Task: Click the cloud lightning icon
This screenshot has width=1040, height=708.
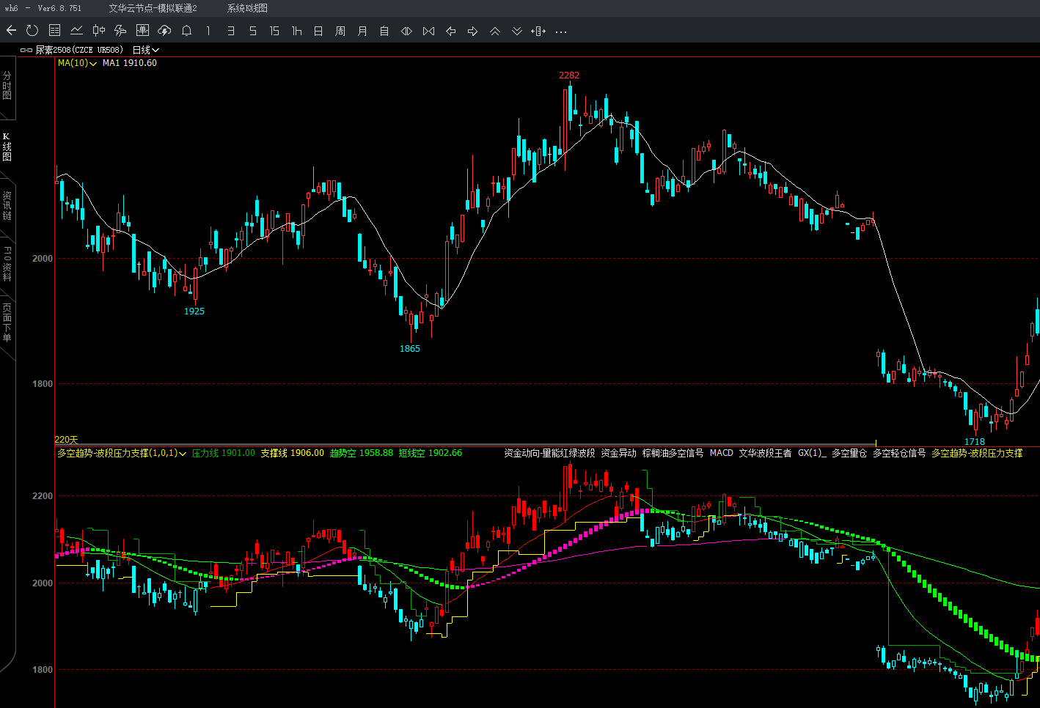Action: coord(164,31)
